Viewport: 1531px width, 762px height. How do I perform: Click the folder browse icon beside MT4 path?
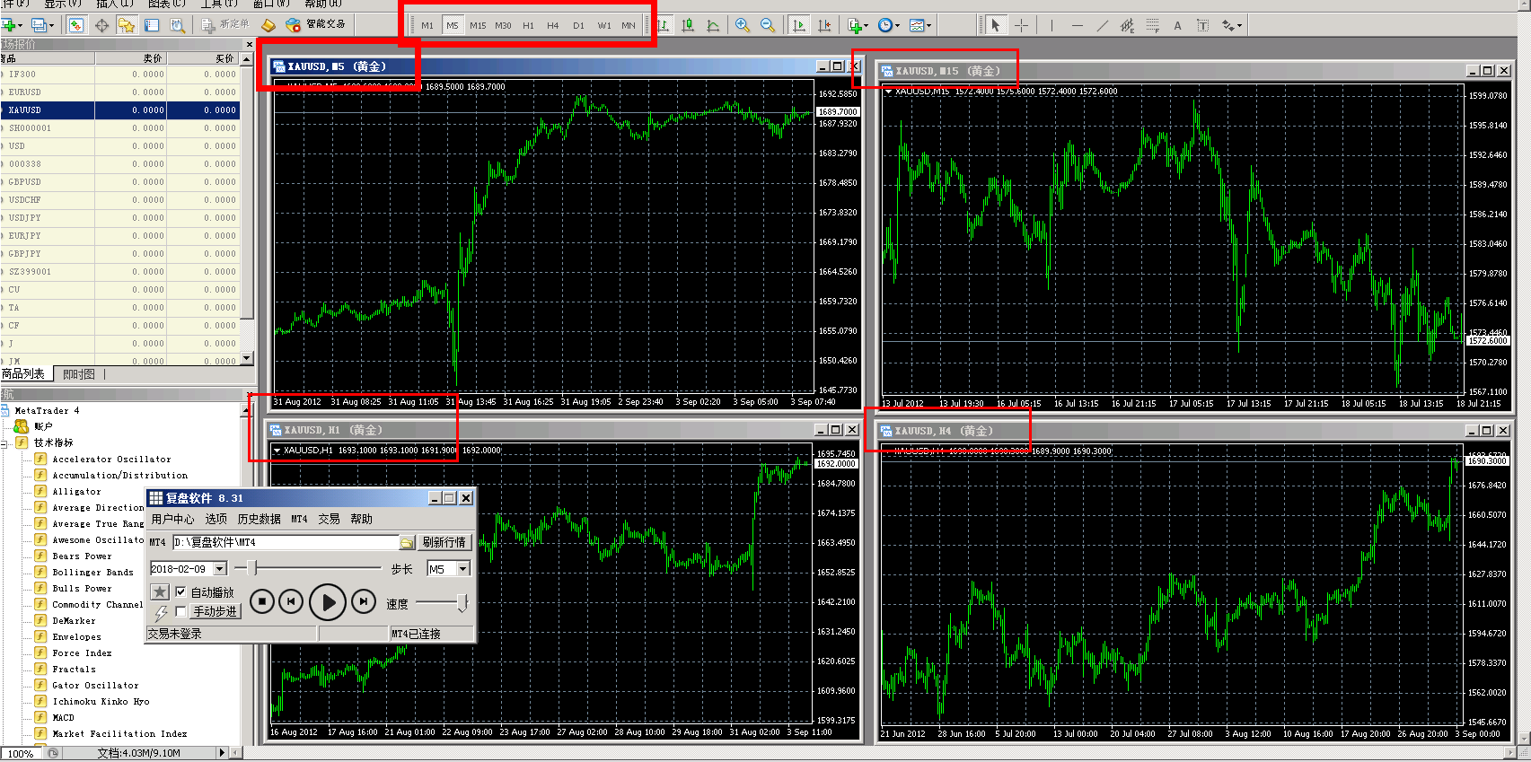point(407,542)
